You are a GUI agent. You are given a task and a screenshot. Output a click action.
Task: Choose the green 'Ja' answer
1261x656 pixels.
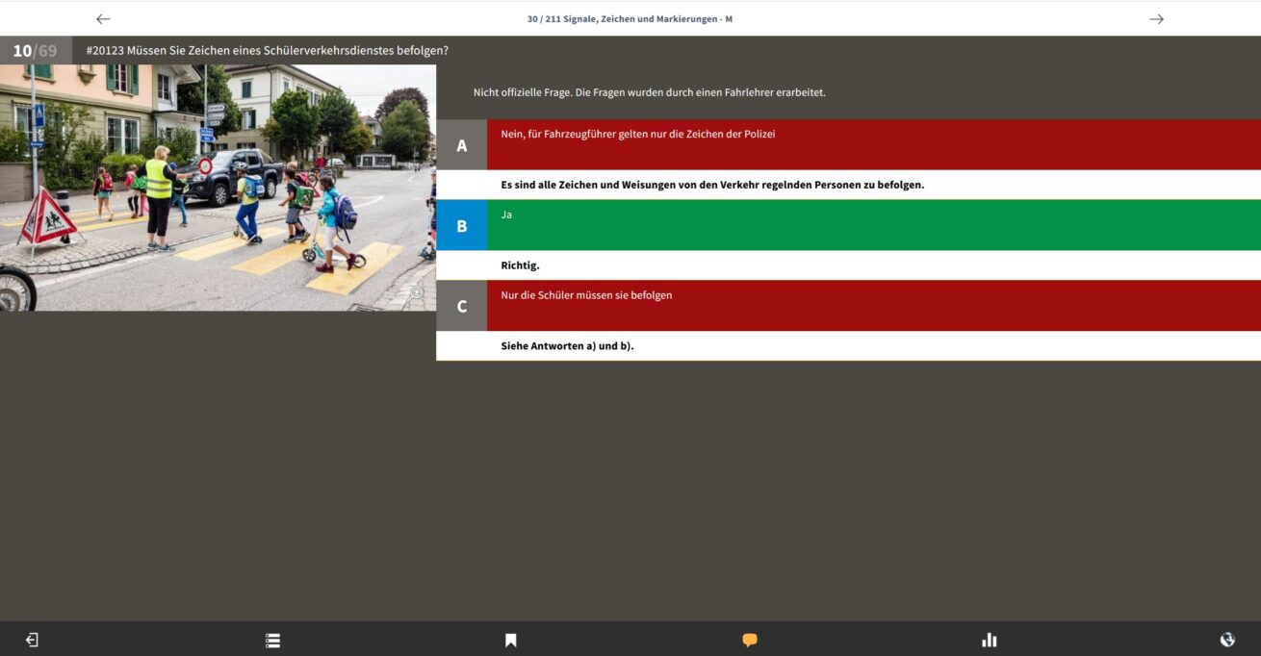click(873, 225)
